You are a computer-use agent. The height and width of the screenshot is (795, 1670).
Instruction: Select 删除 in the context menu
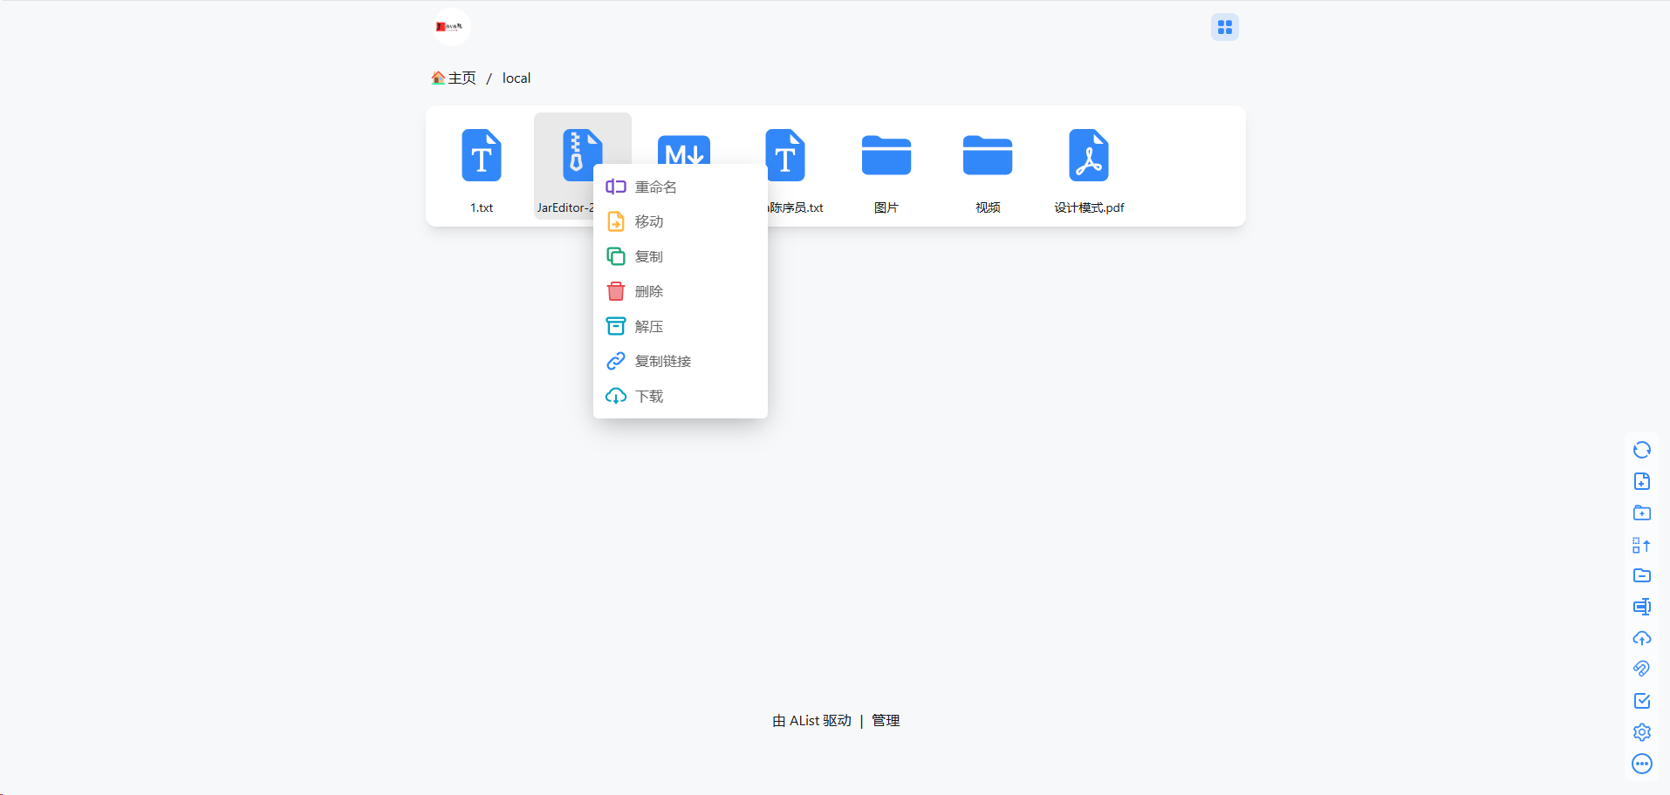tap(681, 291)
